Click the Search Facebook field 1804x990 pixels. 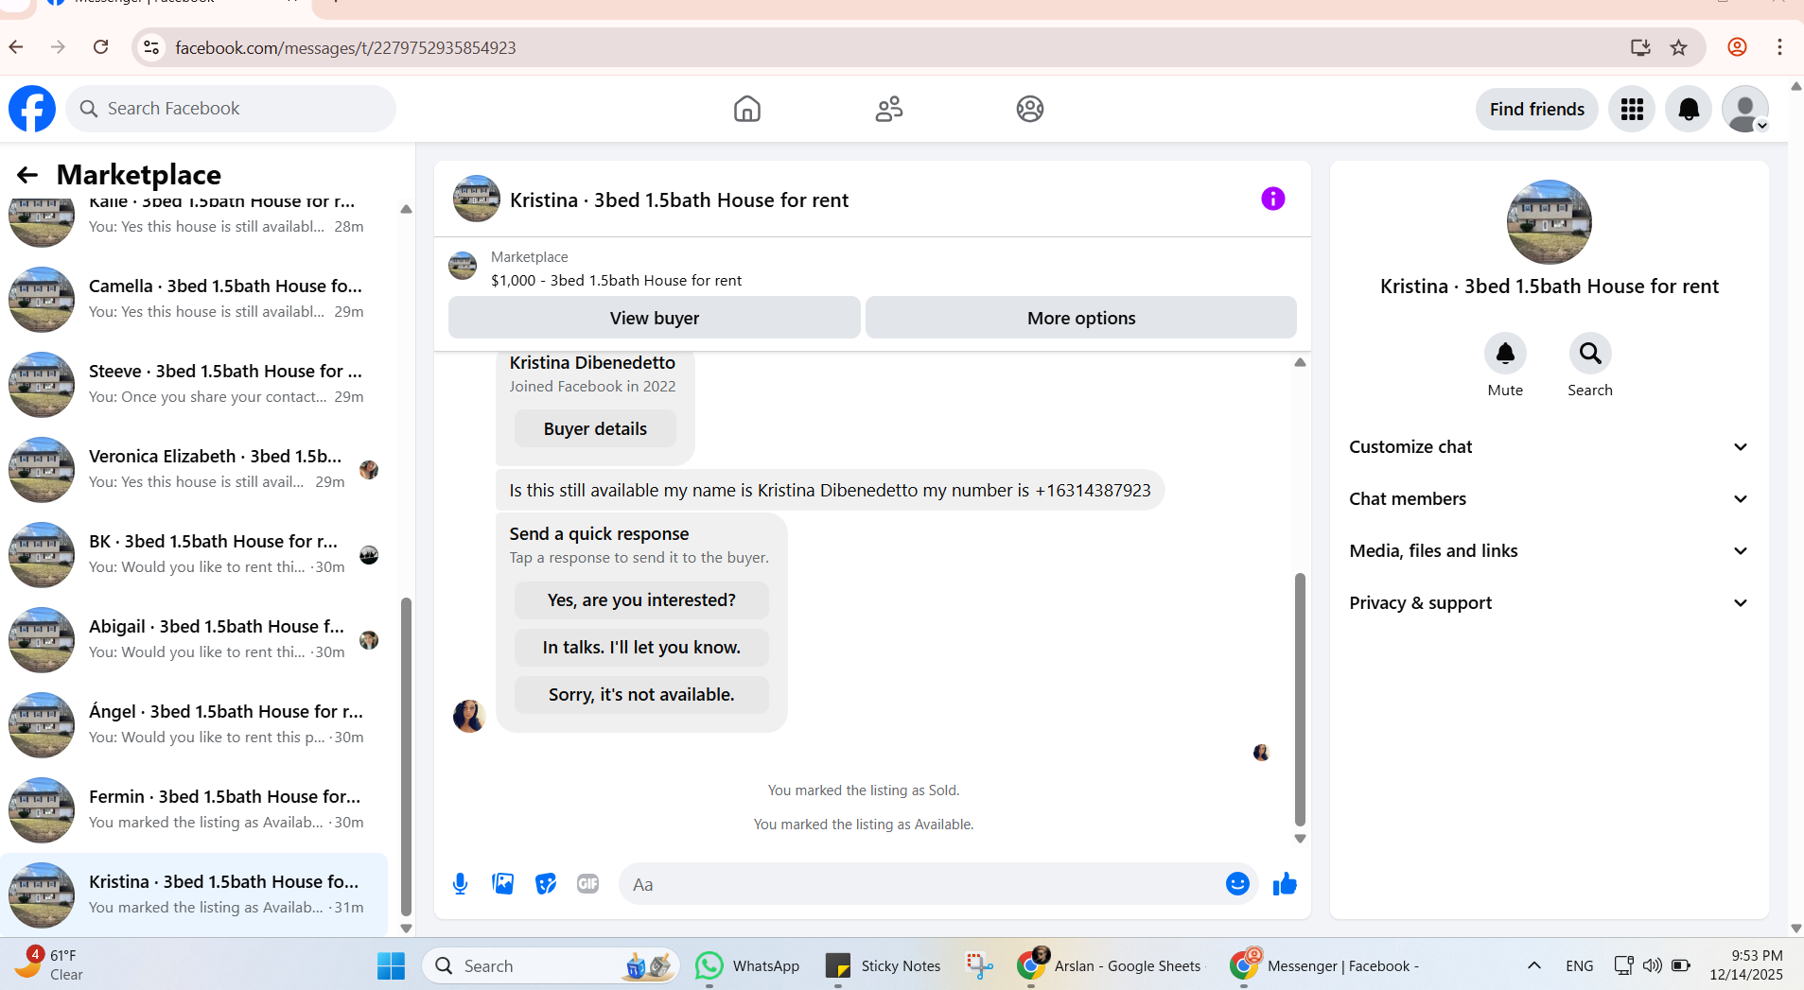point(231,109)
